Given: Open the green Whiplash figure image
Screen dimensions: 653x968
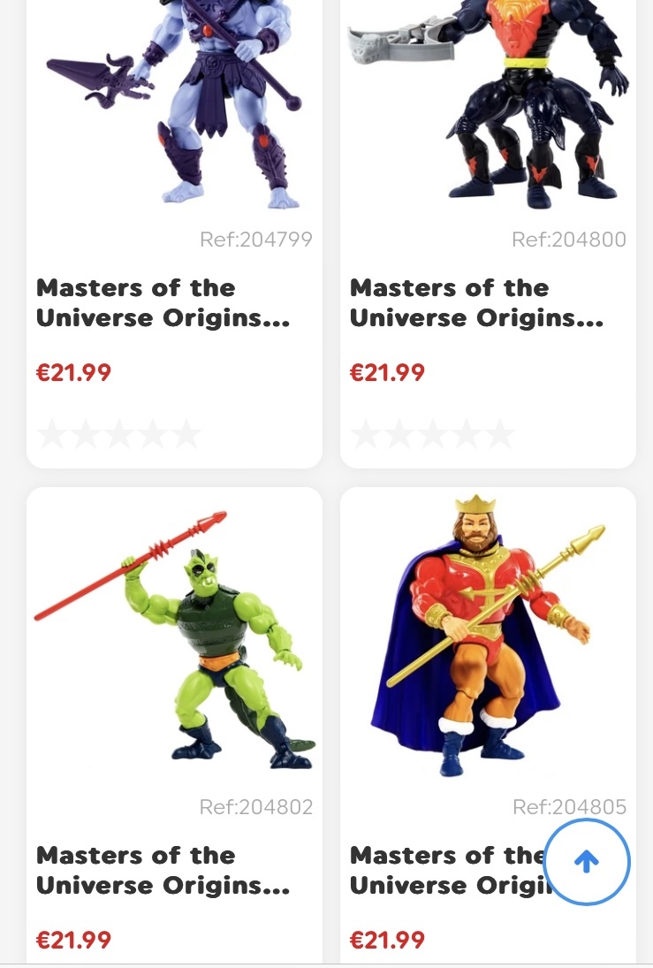Looking at the screenshot, I should (174, 639).
